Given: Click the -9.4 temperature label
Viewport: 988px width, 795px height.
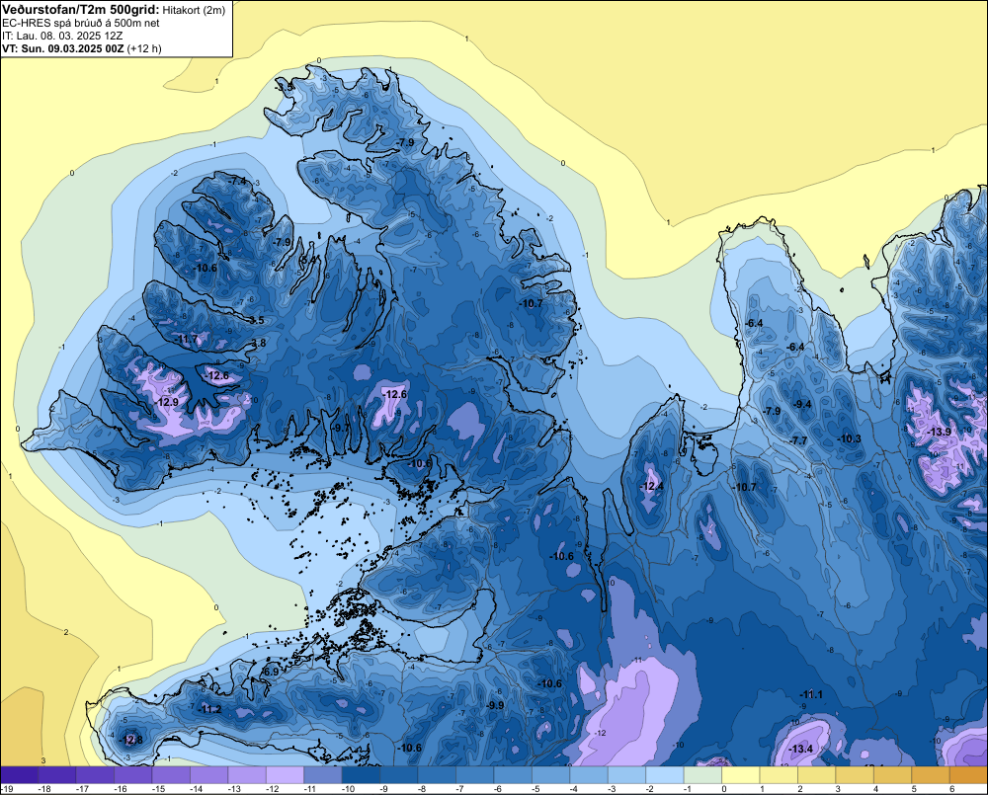Looking at the screenshot, I should click(802, 404).
